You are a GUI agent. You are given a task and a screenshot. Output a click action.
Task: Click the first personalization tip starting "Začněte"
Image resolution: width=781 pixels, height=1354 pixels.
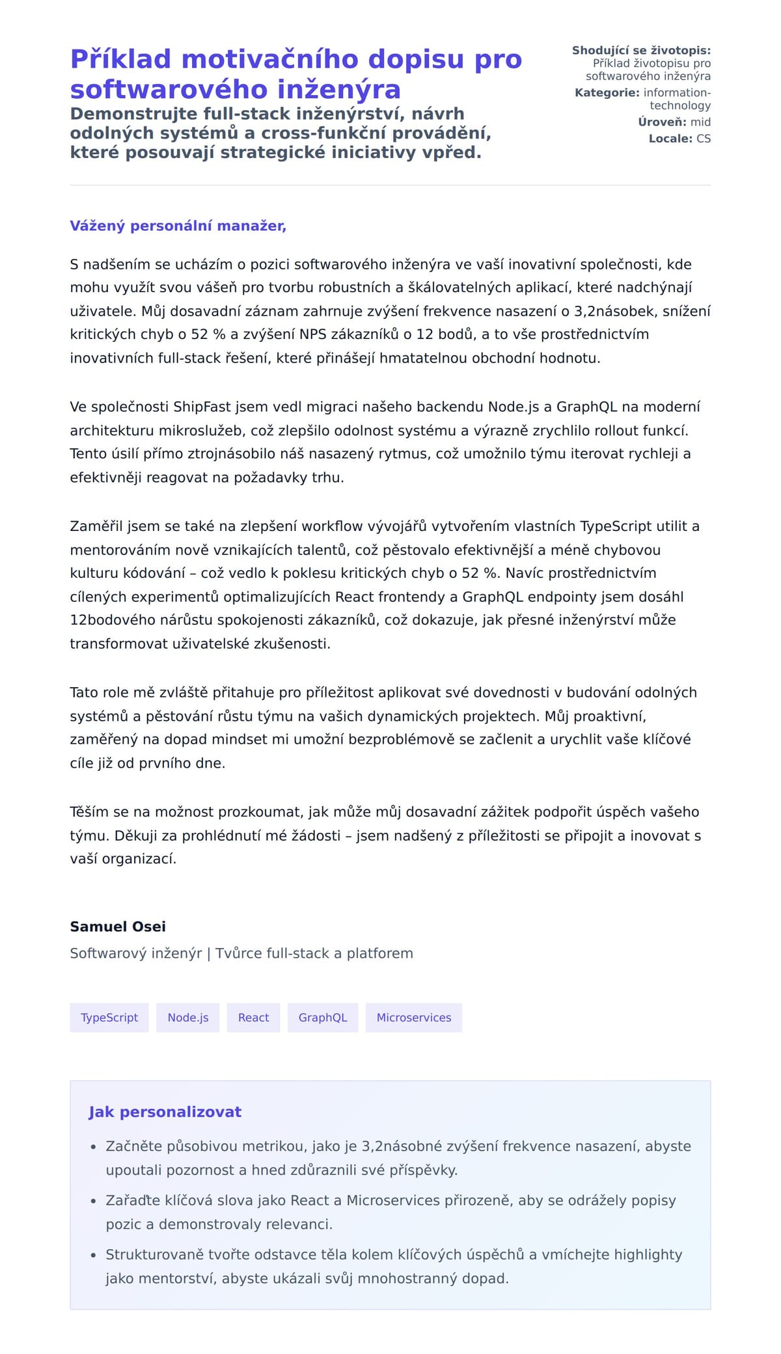pos(398,1158)
